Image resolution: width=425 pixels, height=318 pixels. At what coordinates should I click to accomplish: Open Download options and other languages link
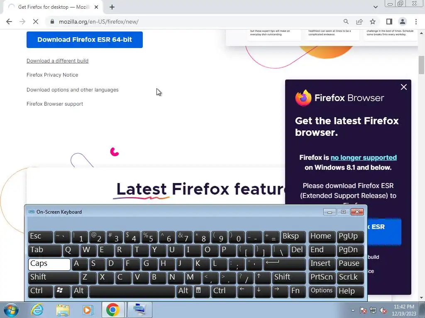click(72, 90)
